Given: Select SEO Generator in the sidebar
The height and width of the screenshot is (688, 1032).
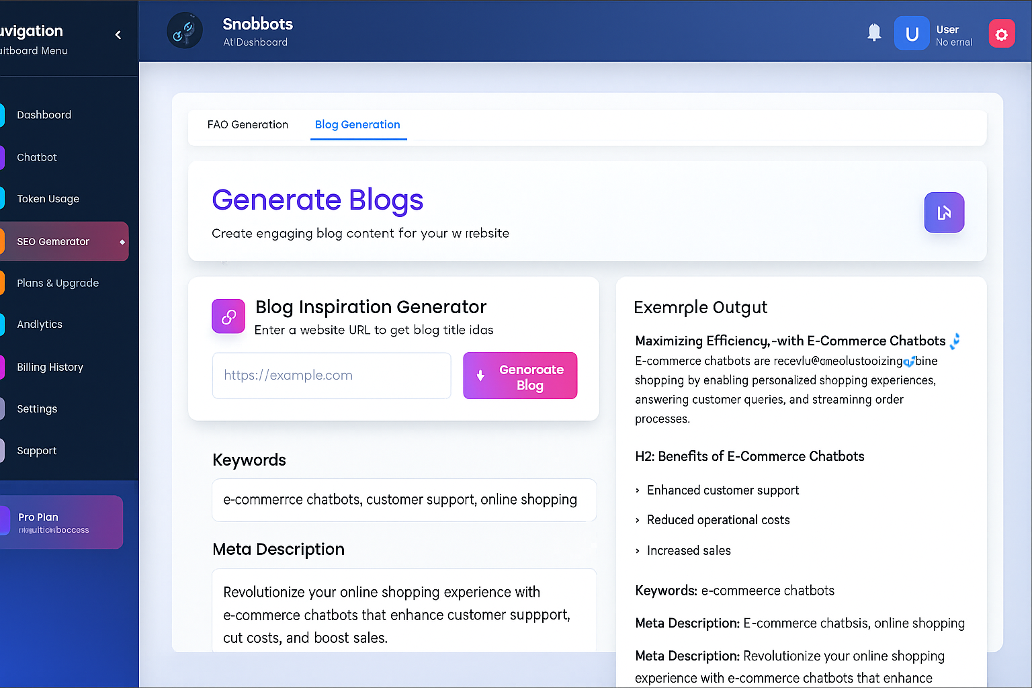Looking at the screenshot, I should [x=54, y=242].
